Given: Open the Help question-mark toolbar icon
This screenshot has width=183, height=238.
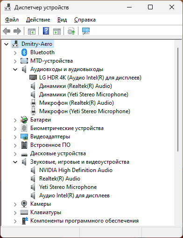Looking at the screenshot, I should tap(46, 31).
